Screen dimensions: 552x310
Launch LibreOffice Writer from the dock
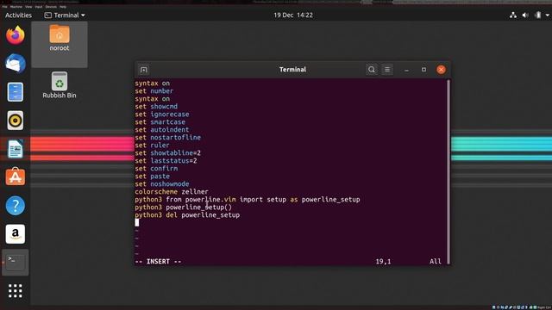point(16,149)
